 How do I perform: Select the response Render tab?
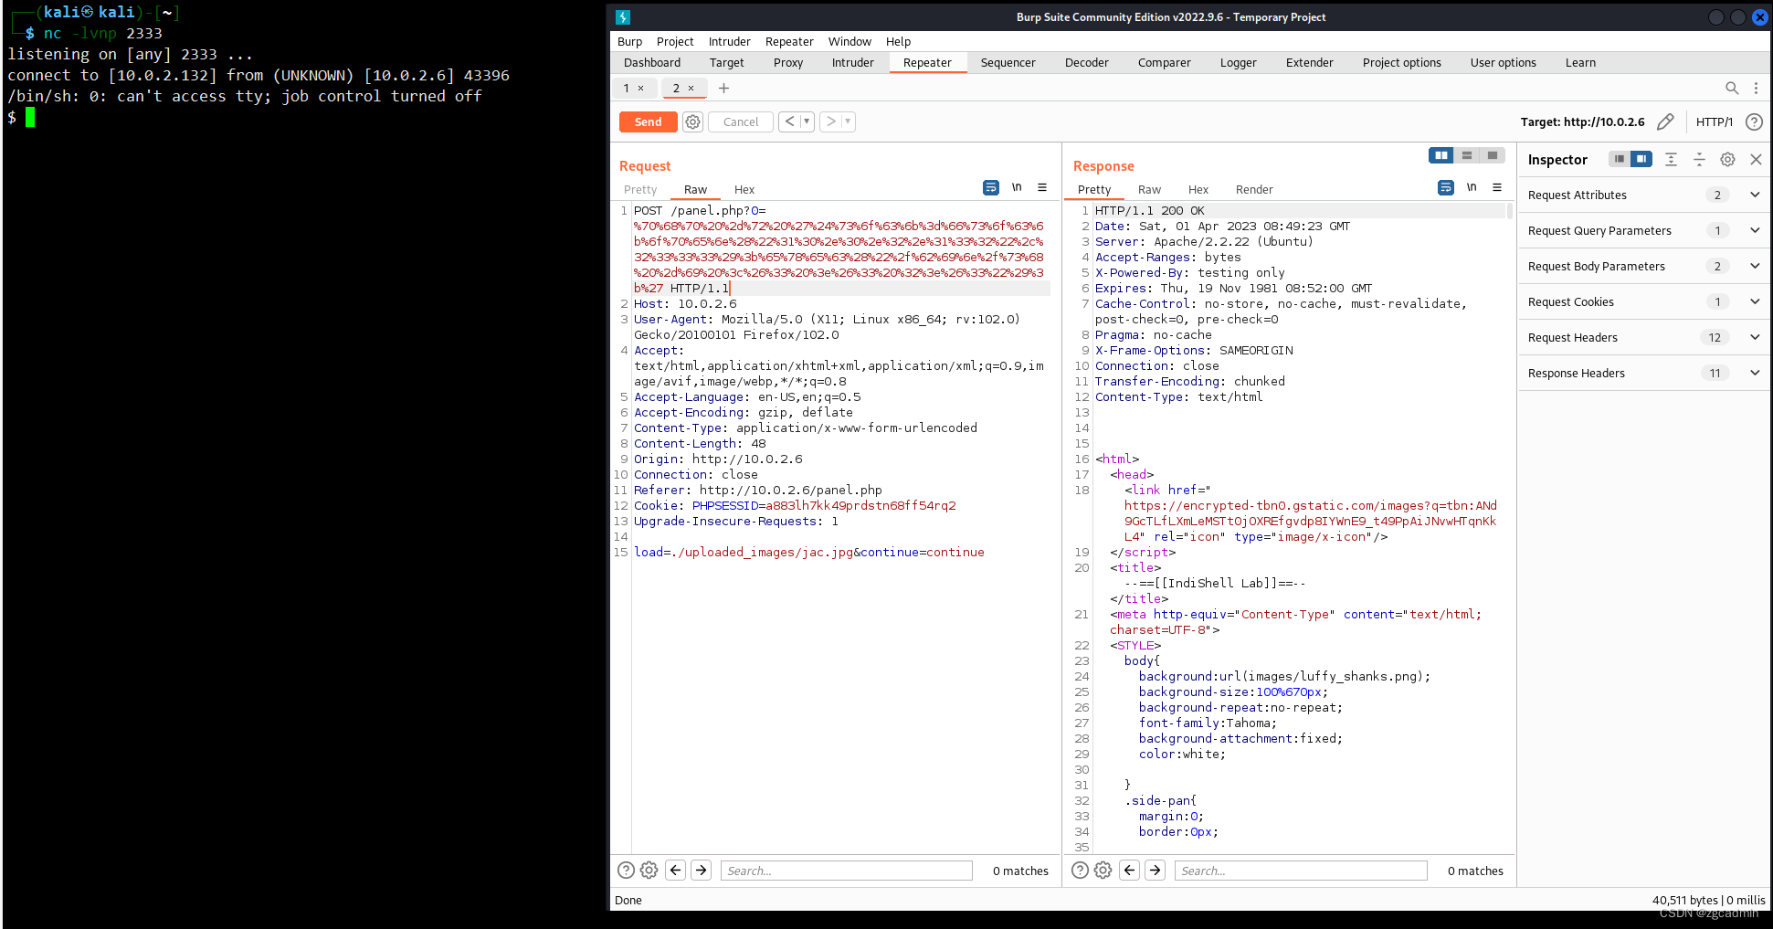point(1253,189)
